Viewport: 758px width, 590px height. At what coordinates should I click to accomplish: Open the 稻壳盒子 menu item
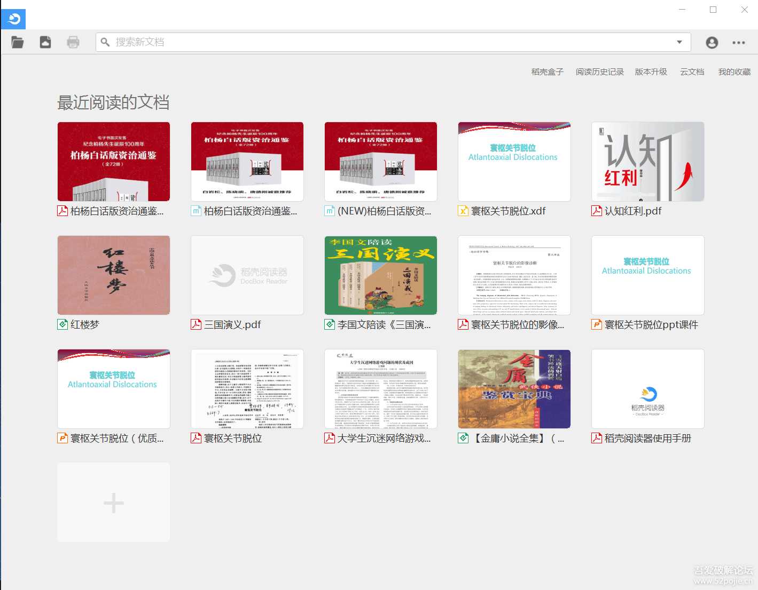[x=547, y=71]
